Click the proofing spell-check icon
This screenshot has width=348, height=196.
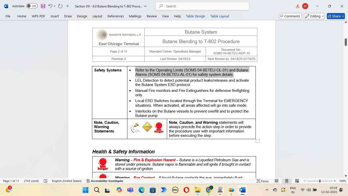tap(46, 181)
